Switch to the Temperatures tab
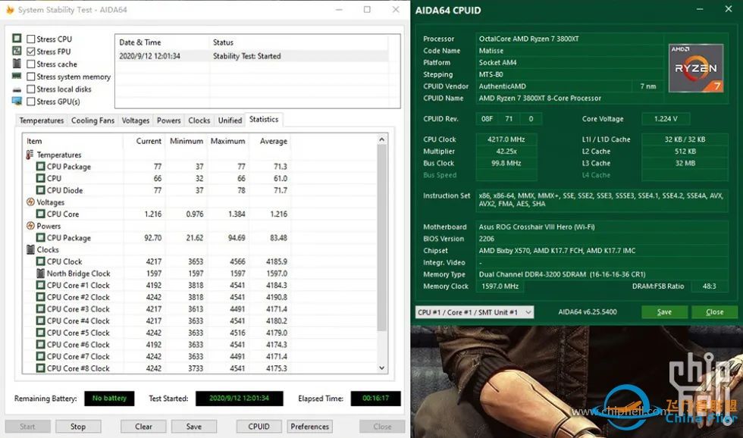 (x=42, y=120)
